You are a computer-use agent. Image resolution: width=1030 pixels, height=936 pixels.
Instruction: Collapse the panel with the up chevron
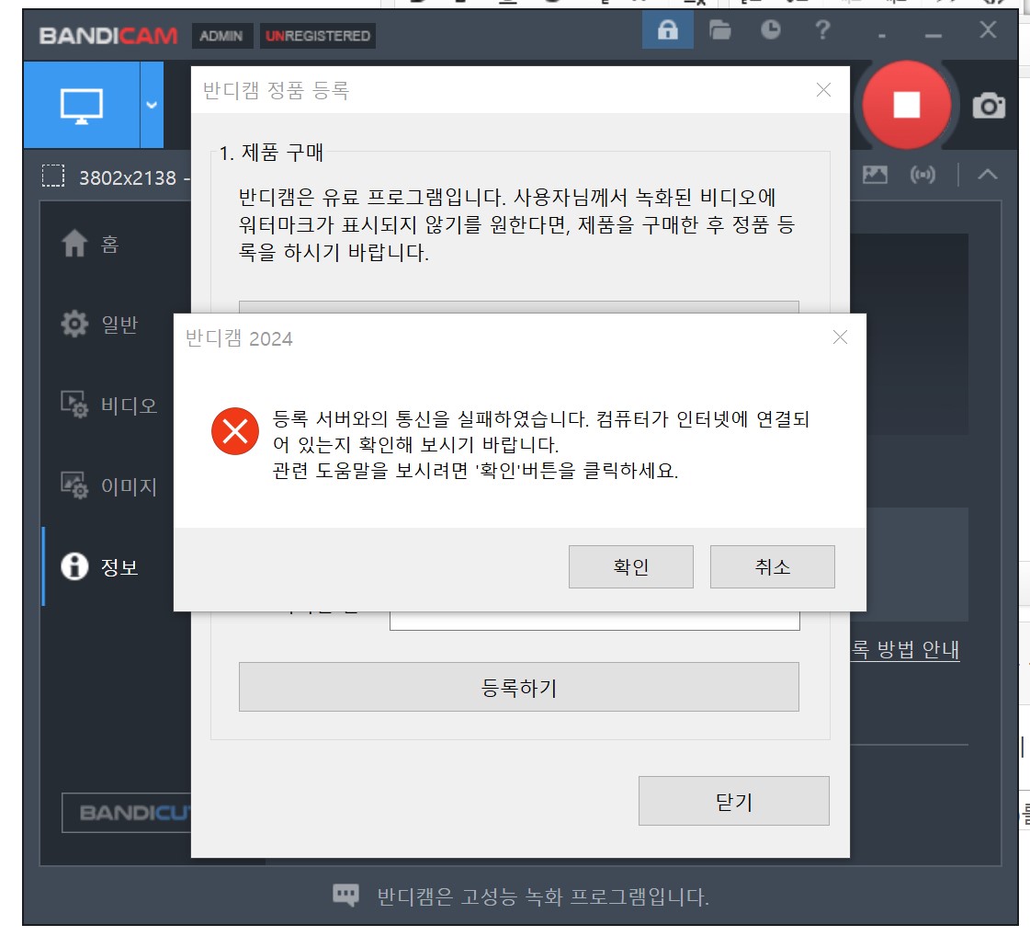[988, 175]
